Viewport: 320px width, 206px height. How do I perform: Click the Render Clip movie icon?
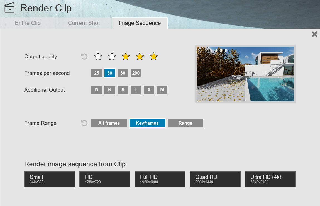pyautogui.click(x=9, y=8)
